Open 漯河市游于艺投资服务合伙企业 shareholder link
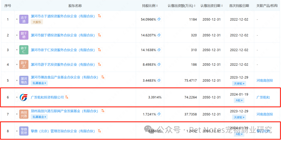The width and height of the screenshot is (281, 141). 63,65
